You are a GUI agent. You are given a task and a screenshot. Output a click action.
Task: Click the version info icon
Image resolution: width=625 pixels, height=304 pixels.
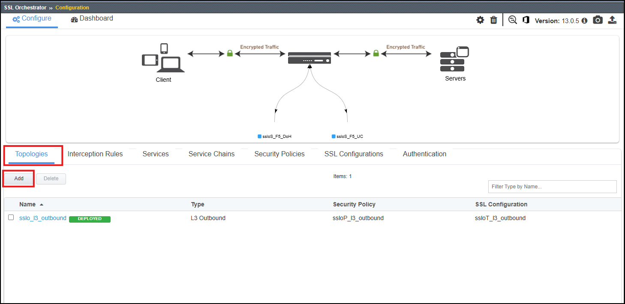pyautogui.click(x=584, y=21)
